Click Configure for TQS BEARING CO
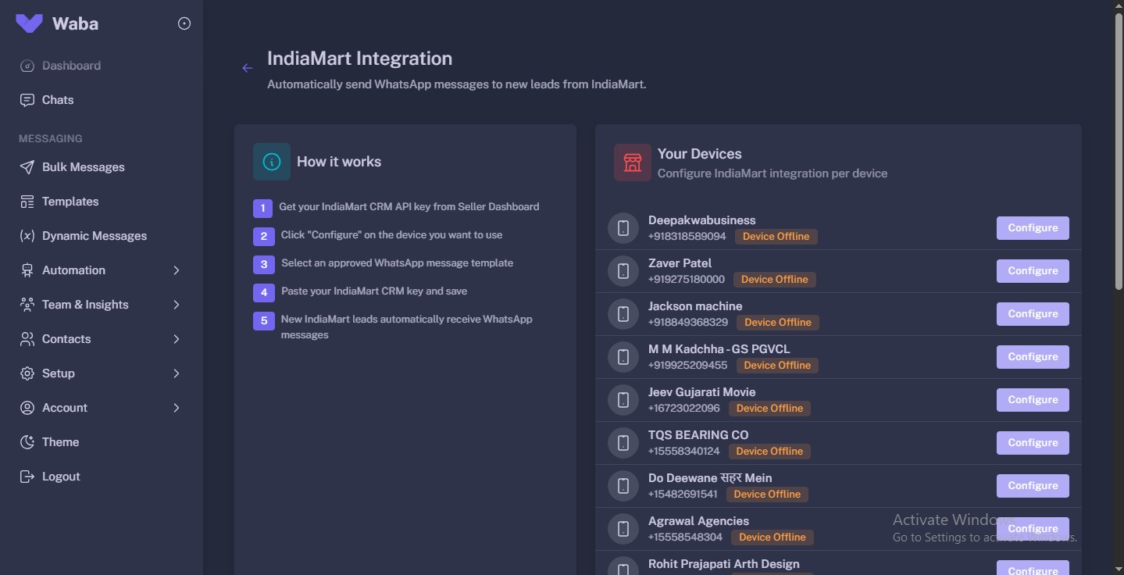The width and height of the screenshot is (1124, 575). [1033, 442]
